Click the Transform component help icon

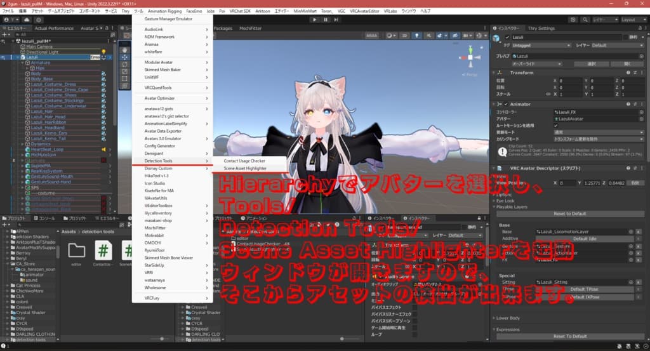pos(628,72)
